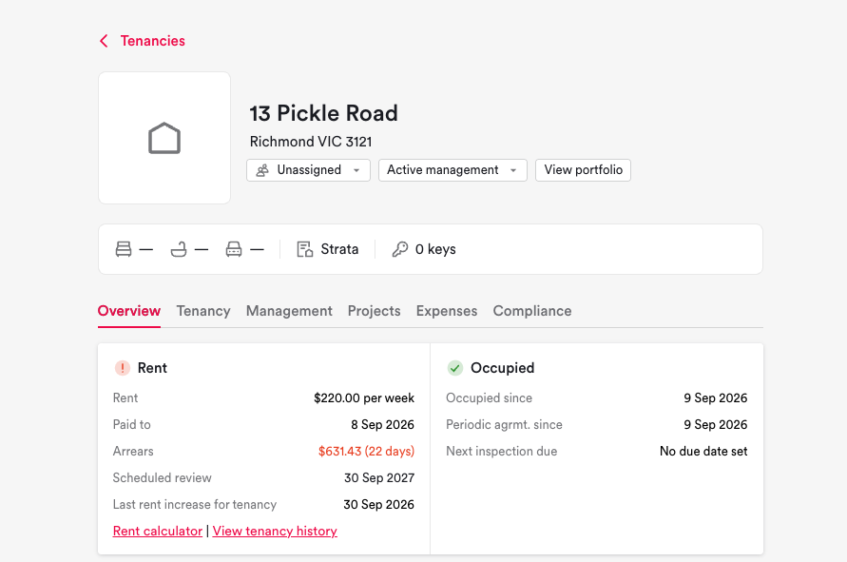Click the View portfolio button
The height and width of the screenshot is (562, 847).
tap(583, 170)
